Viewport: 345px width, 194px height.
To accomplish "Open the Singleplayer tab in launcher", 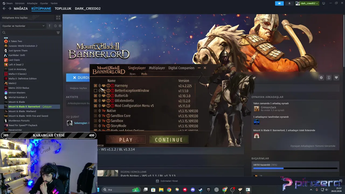I will 137,68.
